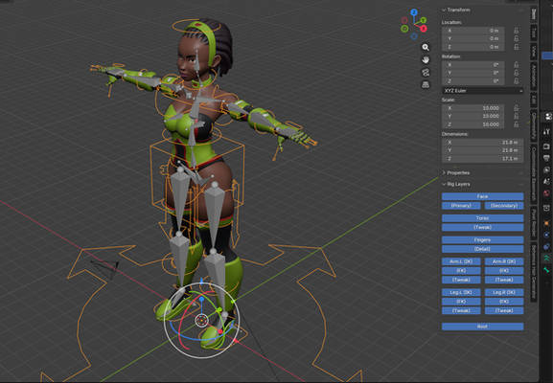
Task: Open green Bone properties tab icon
Action: [546, 270]
